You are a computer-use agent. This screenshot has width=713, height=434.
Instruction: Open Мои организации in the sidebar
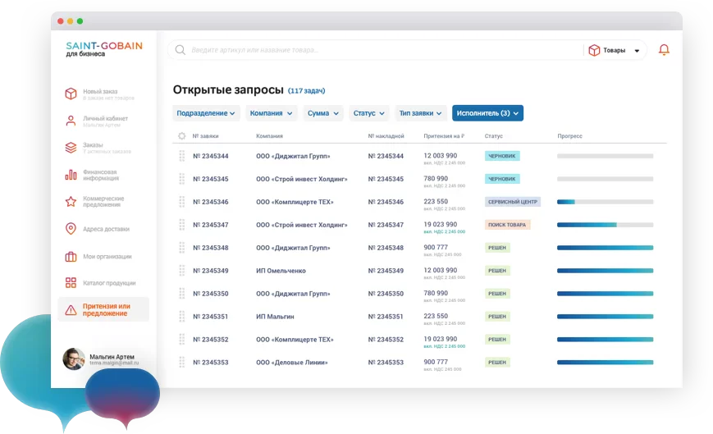pos(107,257)
